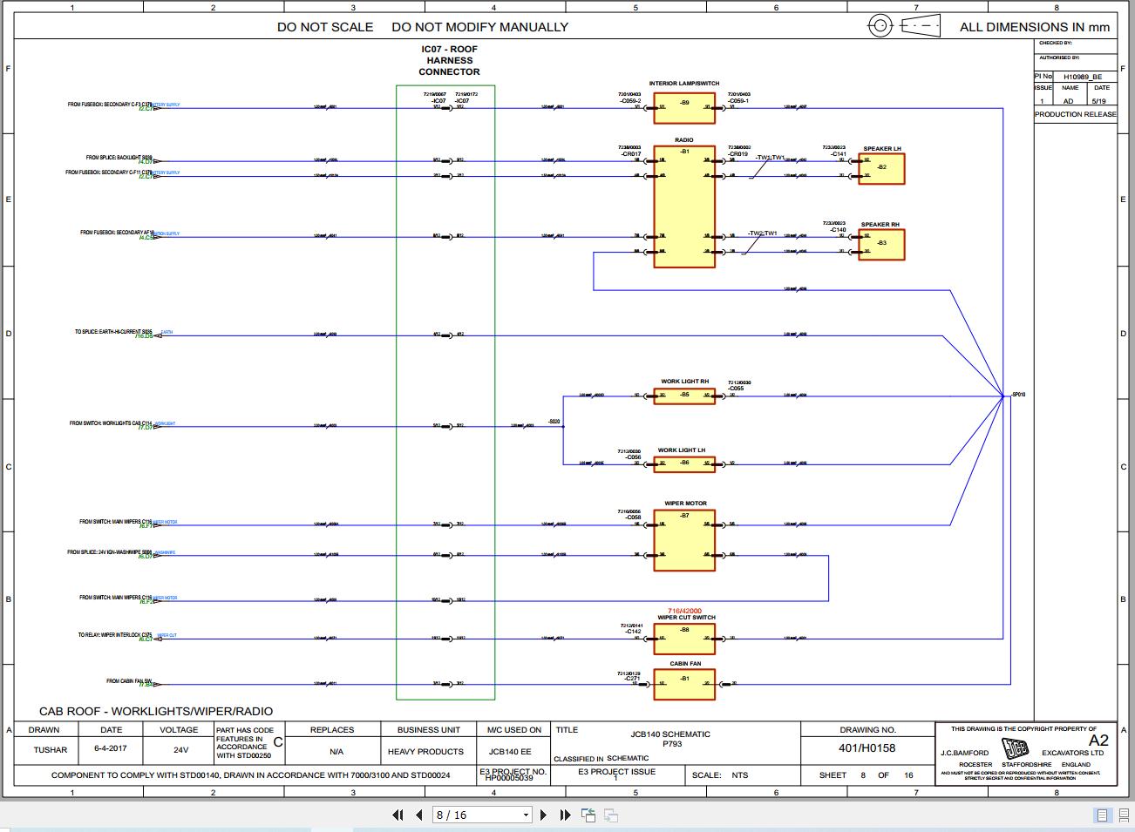
Task: Click JCB140 SCHEMATIC title text
Action: [670, 734]
